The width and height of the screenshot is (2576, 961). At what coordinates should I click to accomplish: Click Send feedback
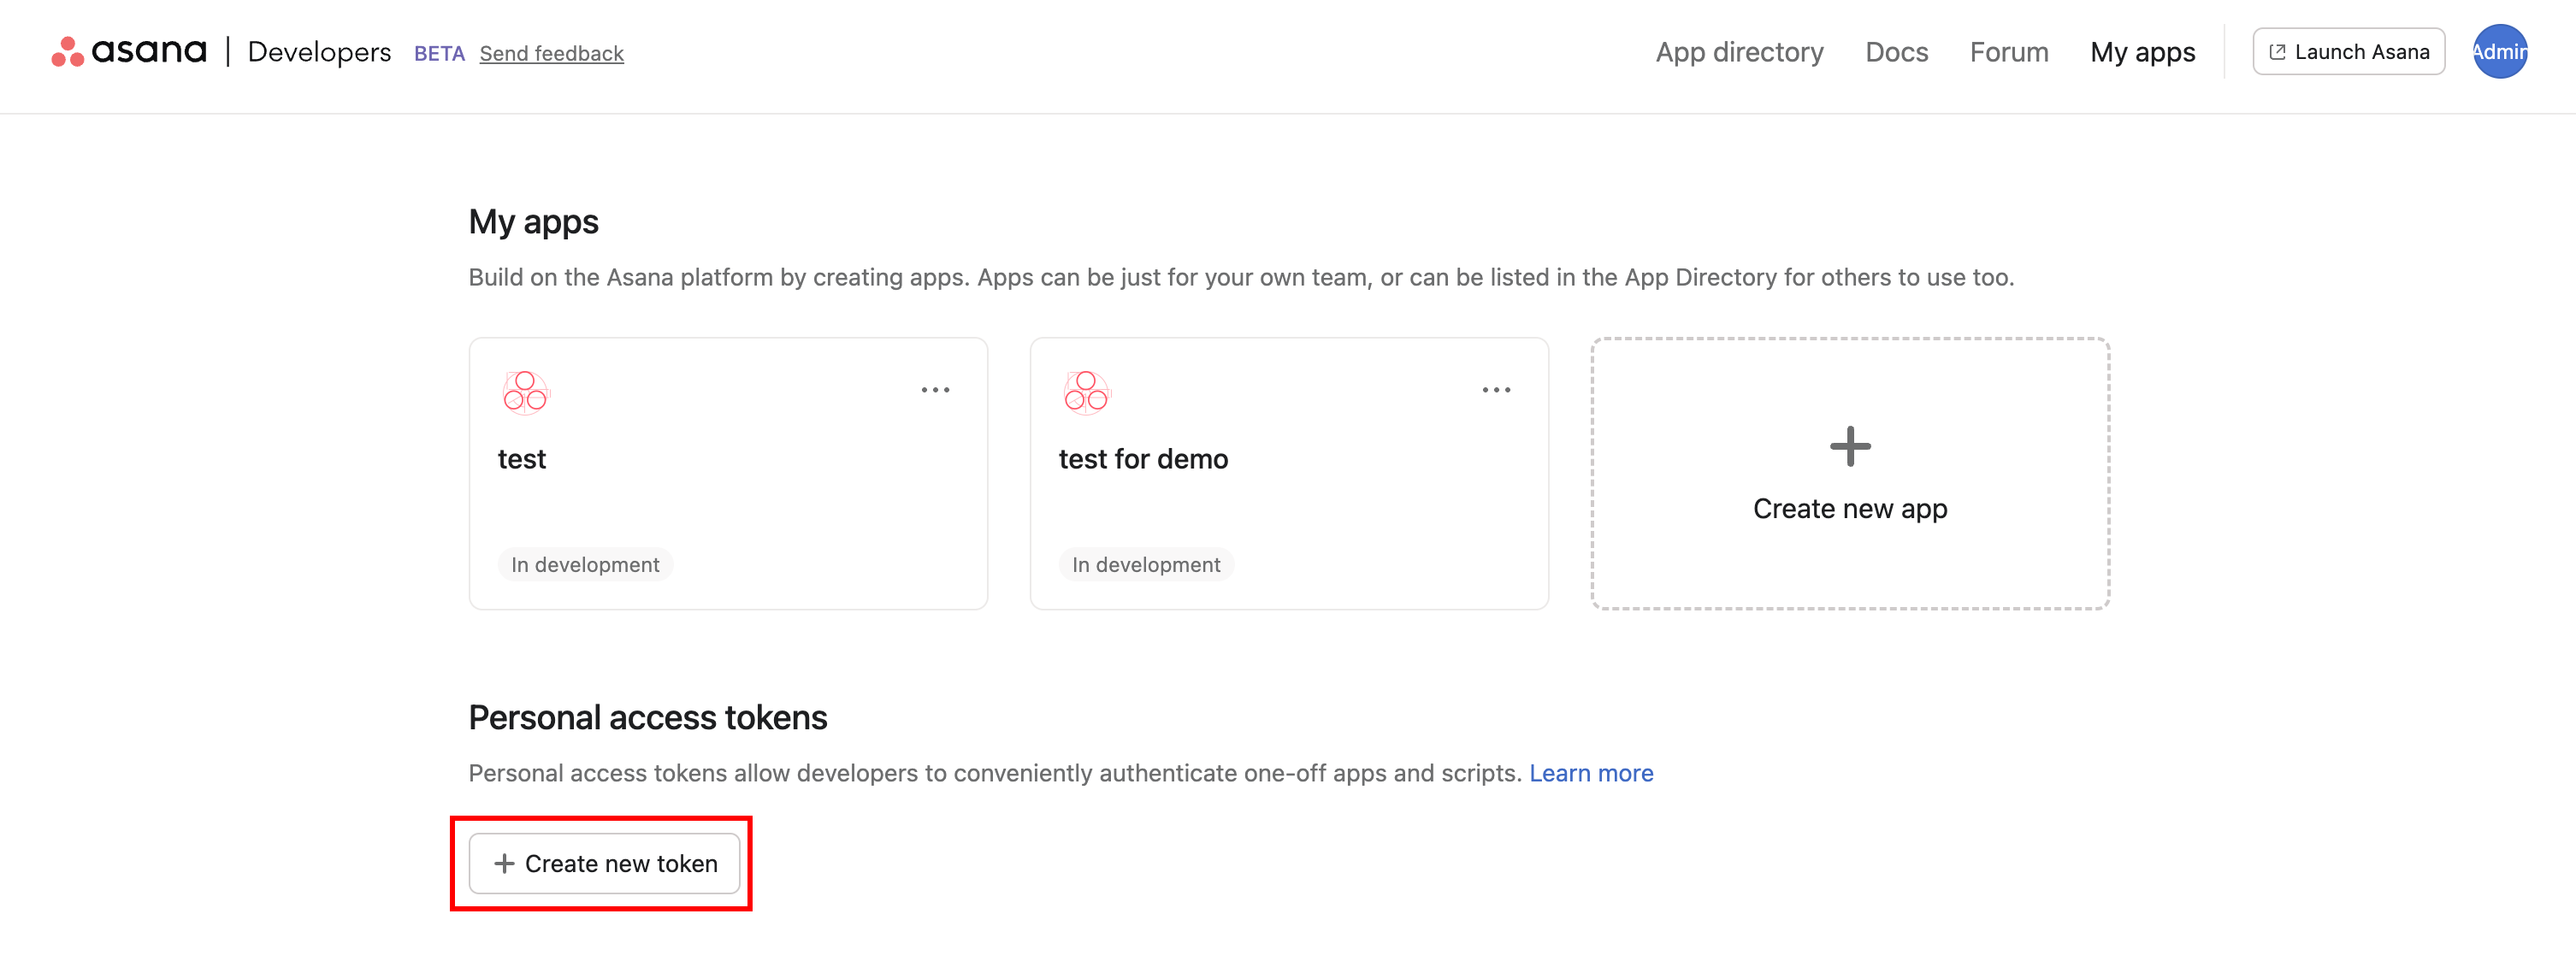[x=551, y=53]
